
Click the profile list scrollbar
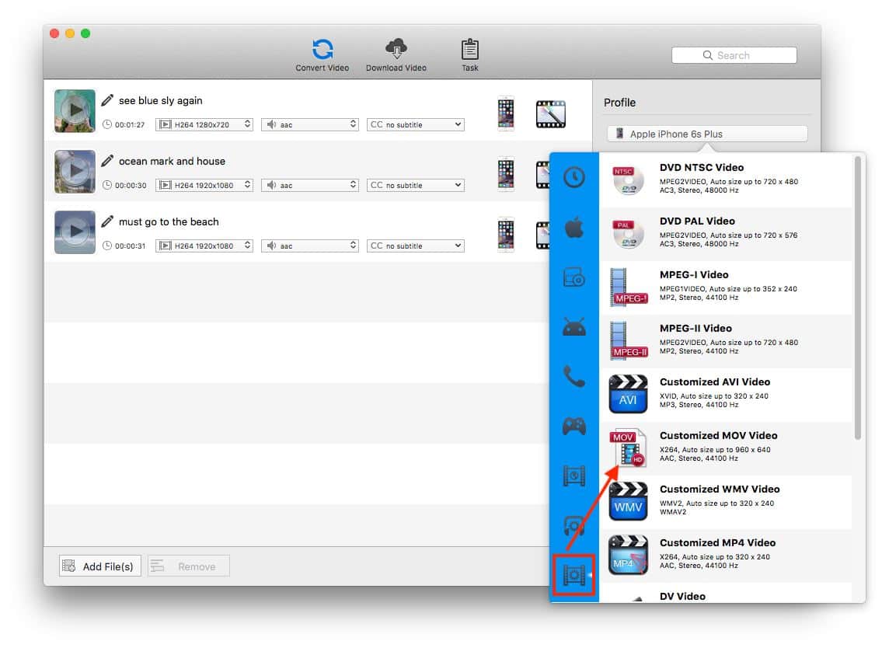pos(858,298)
